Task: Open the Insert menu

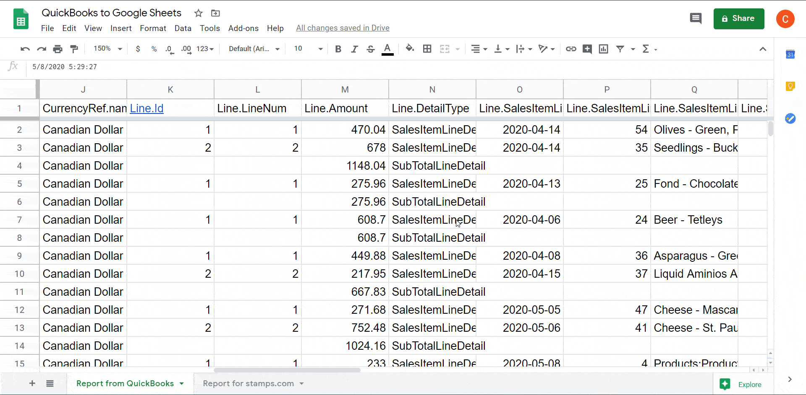Action: pos(121,28)
